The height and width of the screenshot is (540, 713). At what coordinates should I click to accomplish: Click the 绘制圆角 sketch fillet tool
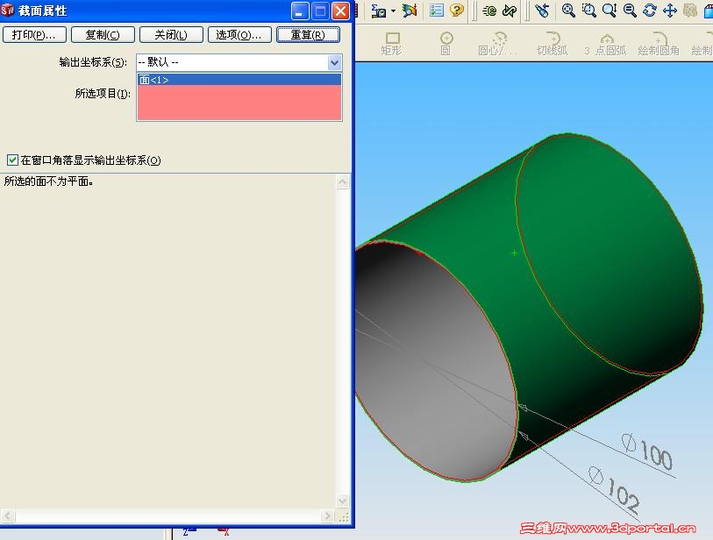[x=659, y=44]
